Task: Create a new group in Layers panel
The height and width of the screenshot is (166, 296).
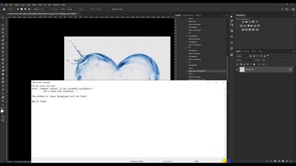Action: tap(283, 161)
